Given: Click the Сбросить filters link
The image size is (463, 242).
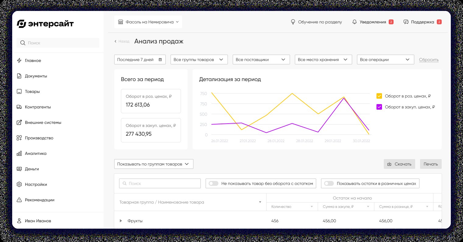Looking at the screenshot, I should [429, 60].
